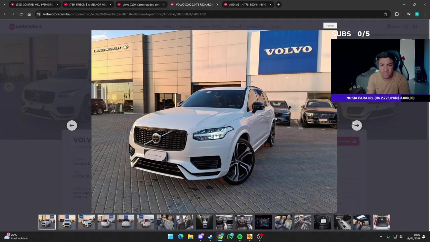Click the browser forward arrow

coord(13,14)
